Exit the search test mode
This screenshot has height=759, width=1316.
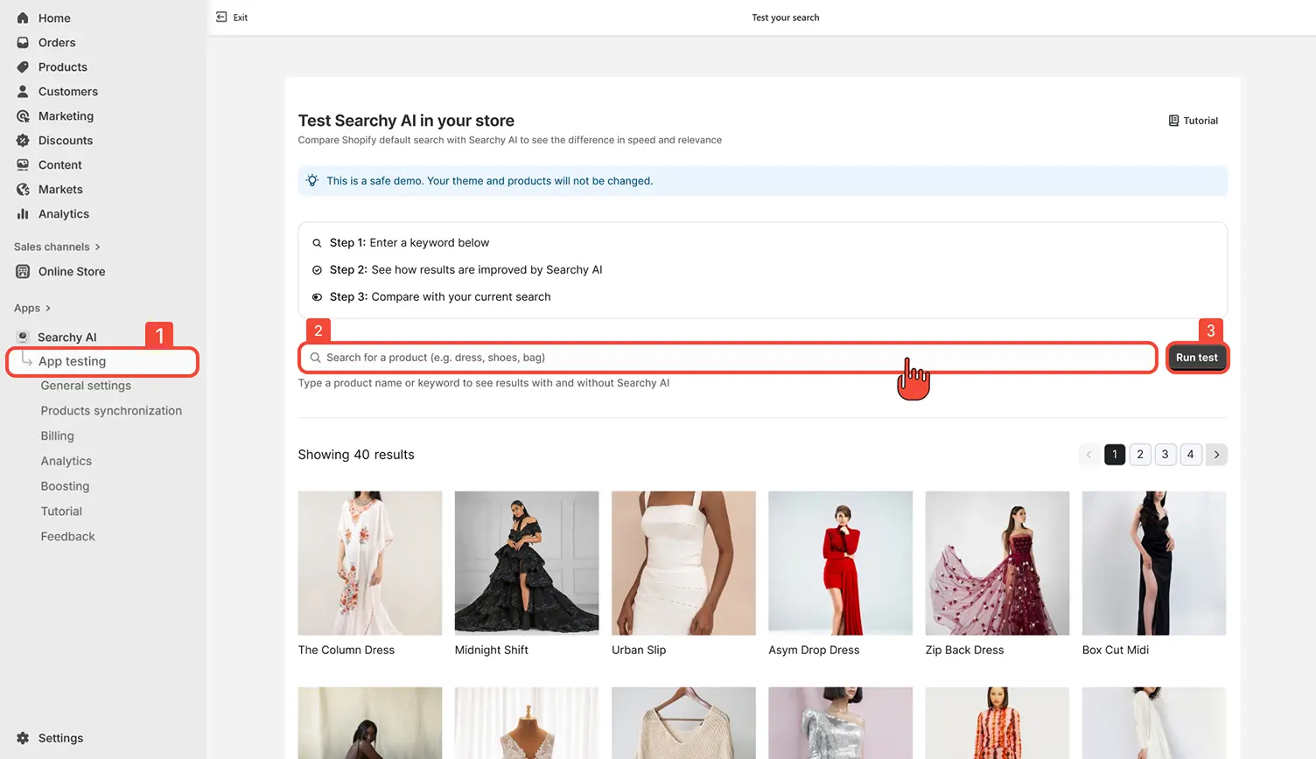pos(231,17)
